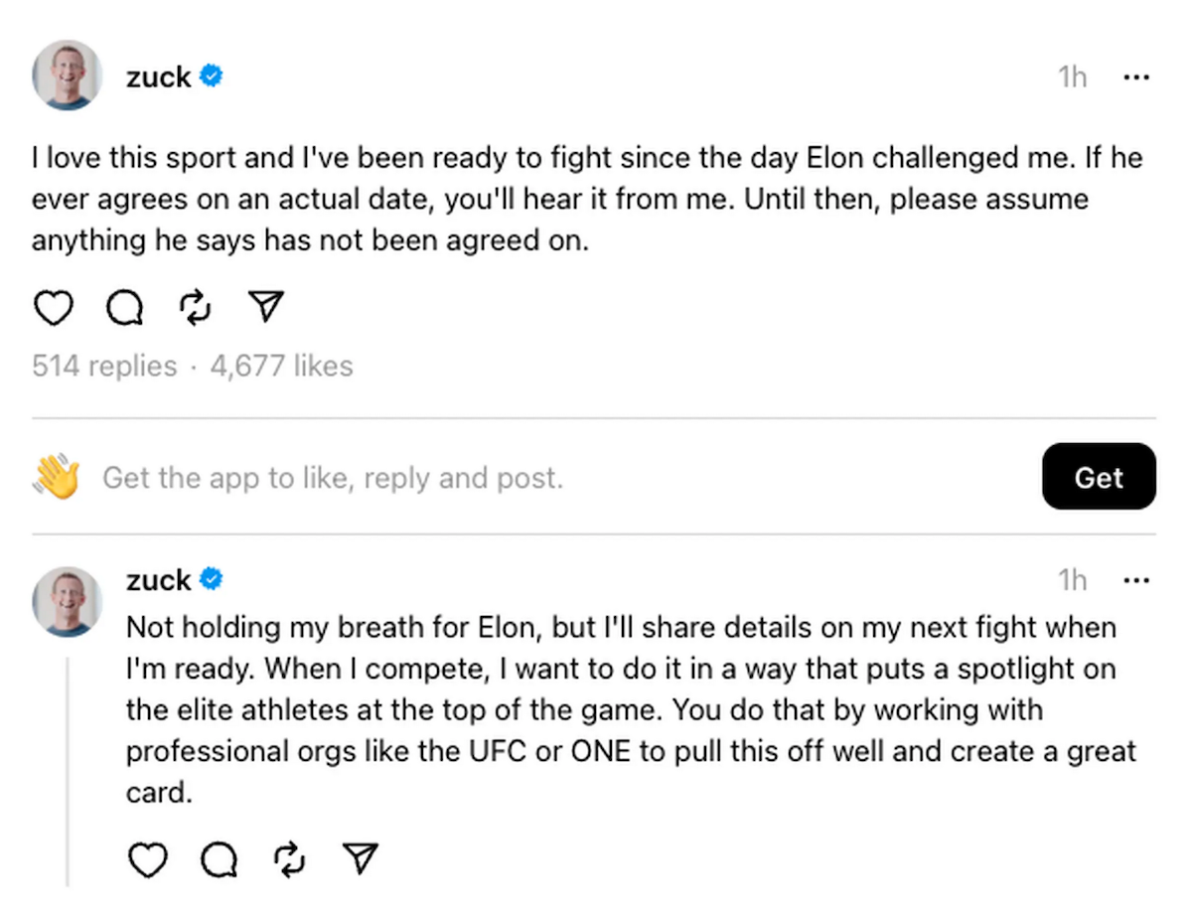
Task: Open zuck avatar on second post
Action: [68, 602]
